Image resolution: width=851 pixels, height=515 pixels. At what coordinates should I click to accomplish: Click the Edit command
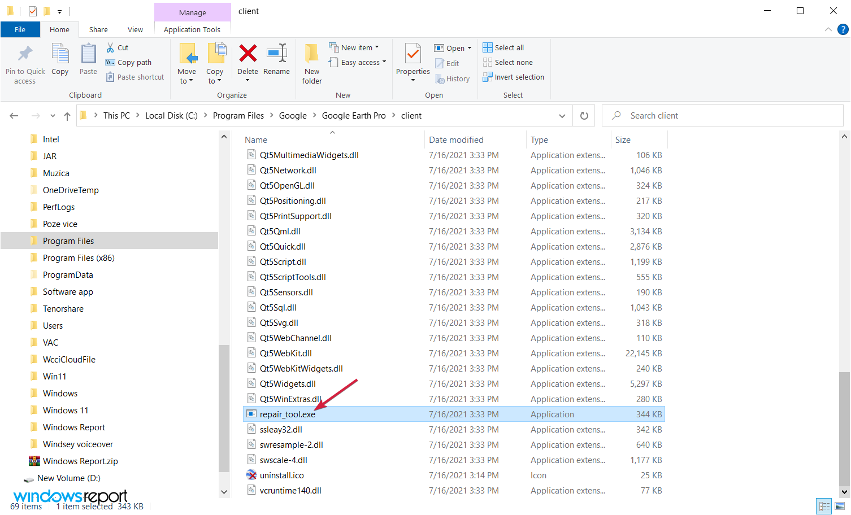coord(447,64)
